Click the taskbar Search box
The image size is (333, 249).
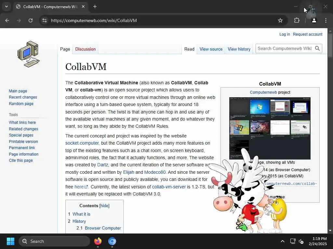tap(54, 241)
